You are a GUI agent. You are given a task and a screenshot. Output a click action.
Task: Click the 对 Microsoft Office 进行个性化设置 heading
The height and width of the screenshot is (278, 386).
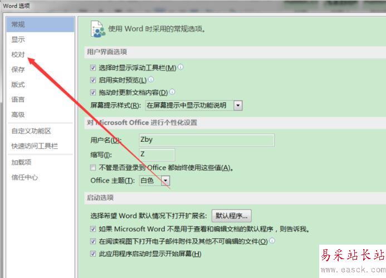[142, 122]
